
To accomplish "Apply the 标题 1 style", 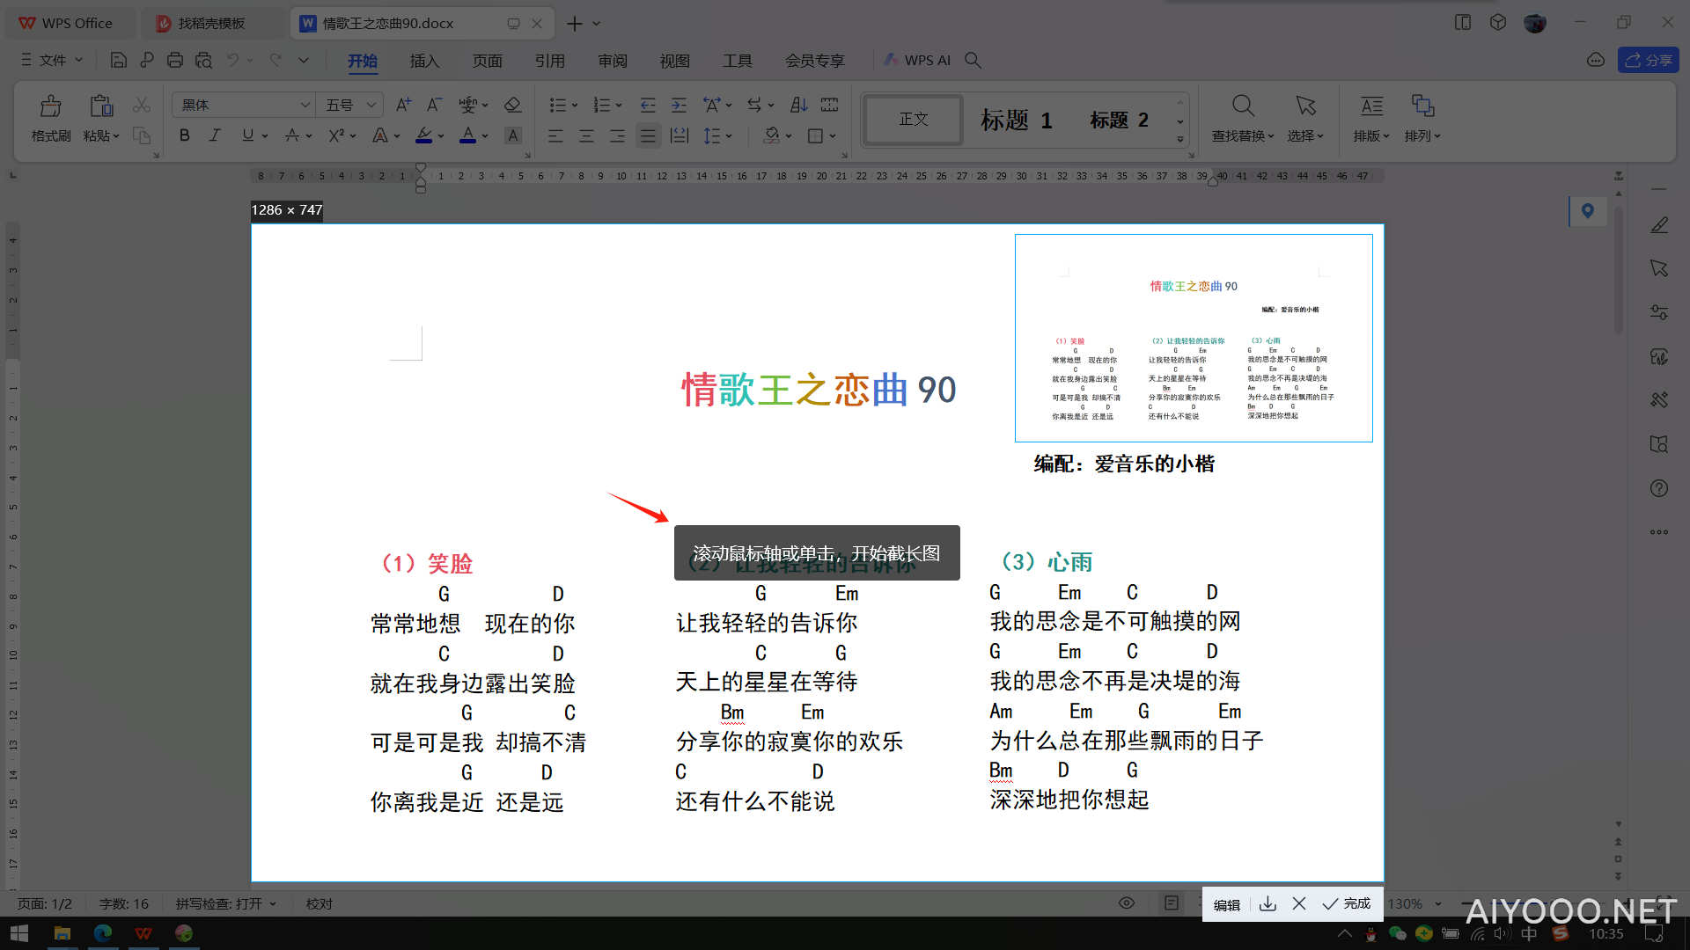I will pyautogui.click(x=1017, y=120).
